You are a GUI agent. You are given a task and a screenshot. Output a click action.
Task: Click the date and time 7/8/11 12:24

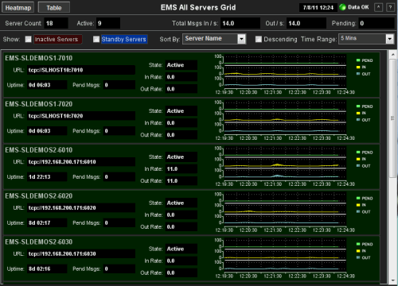click(318, 7)
